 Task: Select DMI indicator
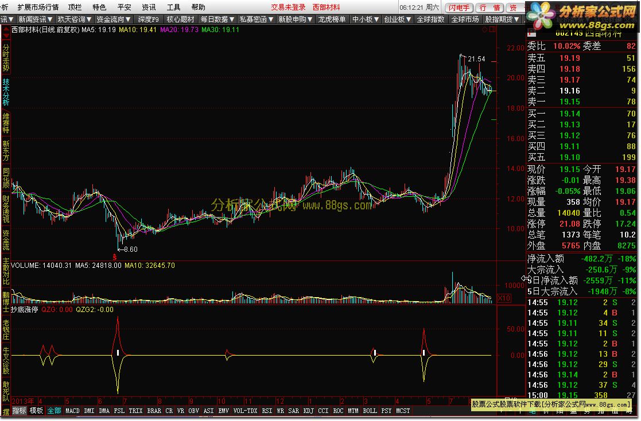point(89,410)
